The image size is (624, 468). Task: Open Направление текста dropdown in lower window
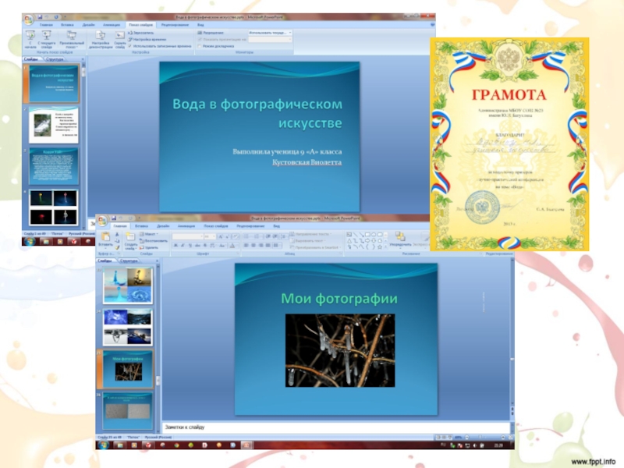point(311,234)
